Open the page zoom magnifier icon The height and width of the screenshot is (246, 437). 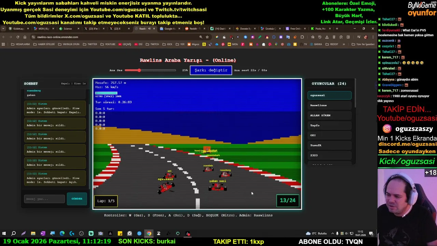(201, 37)
